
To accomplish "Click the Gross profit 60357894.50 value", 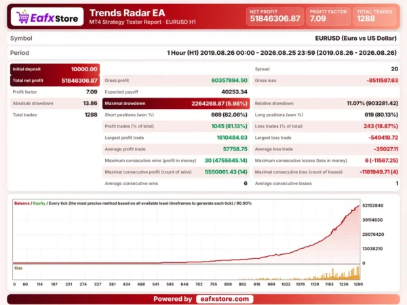I will (x=229, y=81).
